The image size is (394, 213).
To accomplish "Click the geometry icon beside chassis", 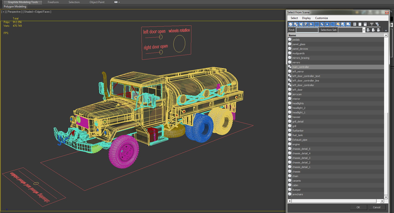I will [x=290, y=171].
